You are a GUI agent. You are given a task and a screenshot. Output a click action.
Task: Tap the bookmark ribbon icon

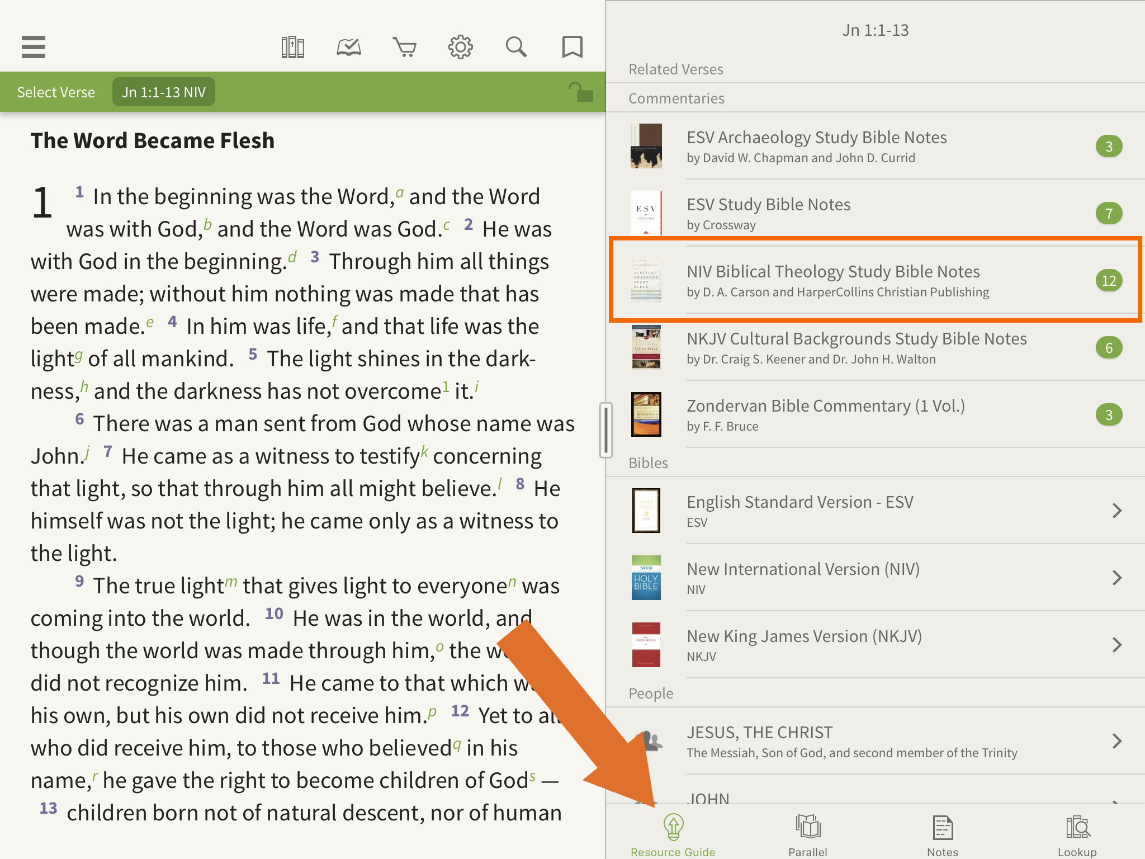[572, 47]
